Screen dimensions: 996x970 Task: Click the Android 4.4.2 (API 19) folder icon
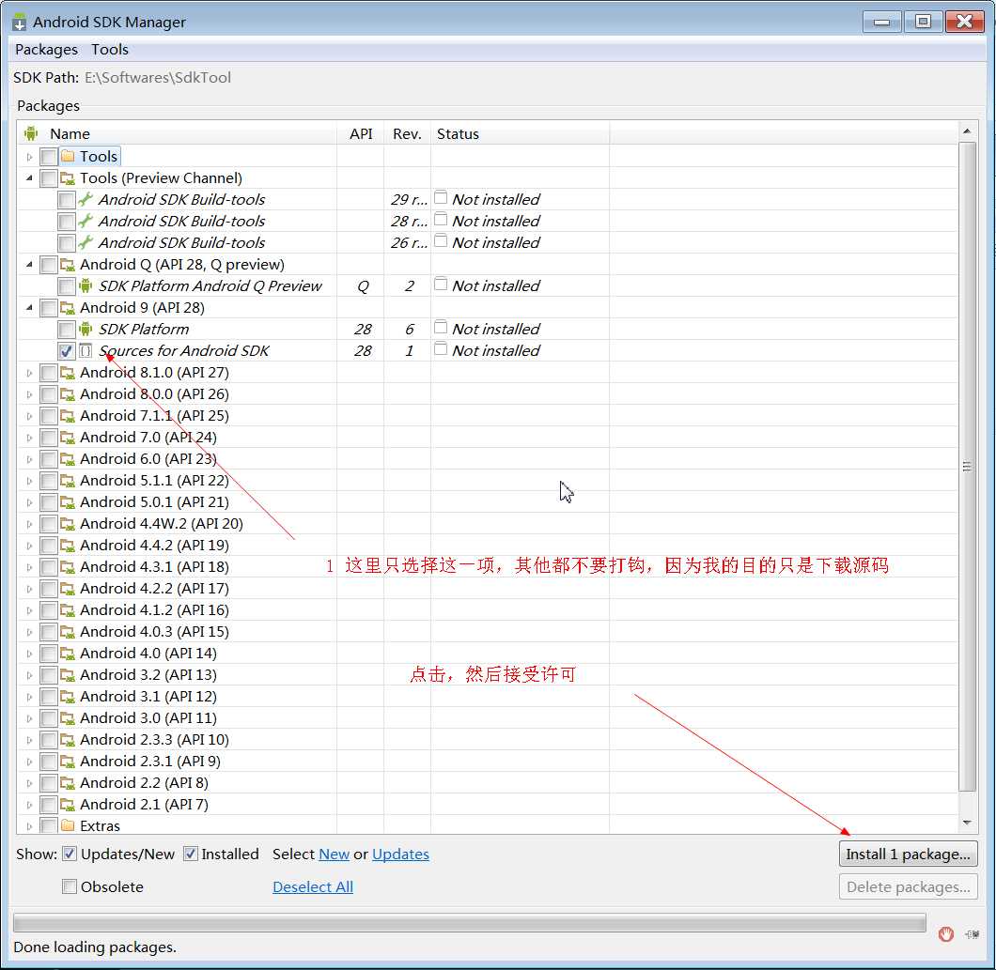coord(68,546)
